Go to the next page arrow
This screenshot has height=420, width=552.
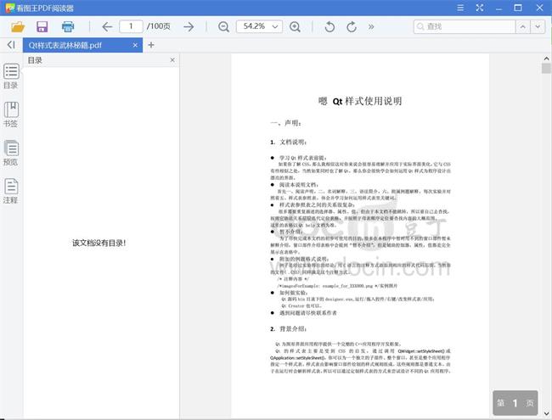click(189, 27)
